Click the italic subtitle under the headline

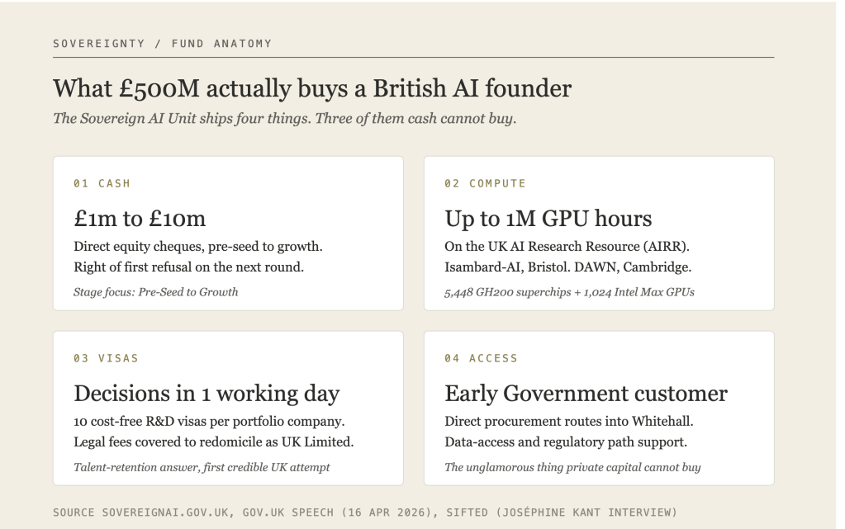pyautogui.click(x=284, y=118)
